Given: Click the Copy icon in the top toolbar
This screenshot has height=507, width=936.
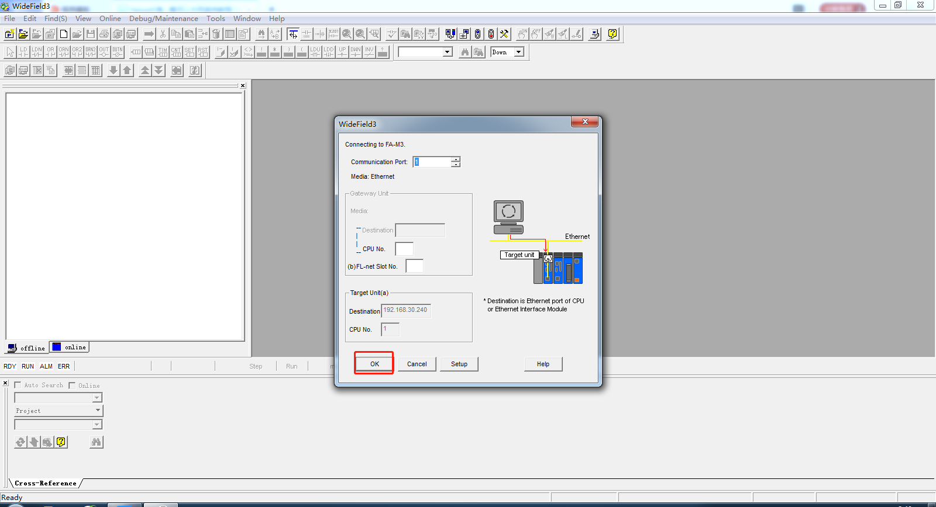Looking at the screenshot, I should tap(176, 34).
